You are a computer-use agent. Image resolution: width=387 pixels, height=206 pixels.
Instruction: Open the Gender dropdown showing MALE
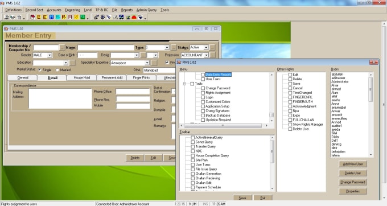point(50,55)
